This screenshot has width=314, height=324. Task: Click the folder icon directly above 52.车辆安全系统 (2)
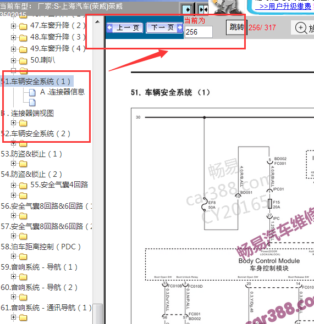coord(23,123)
